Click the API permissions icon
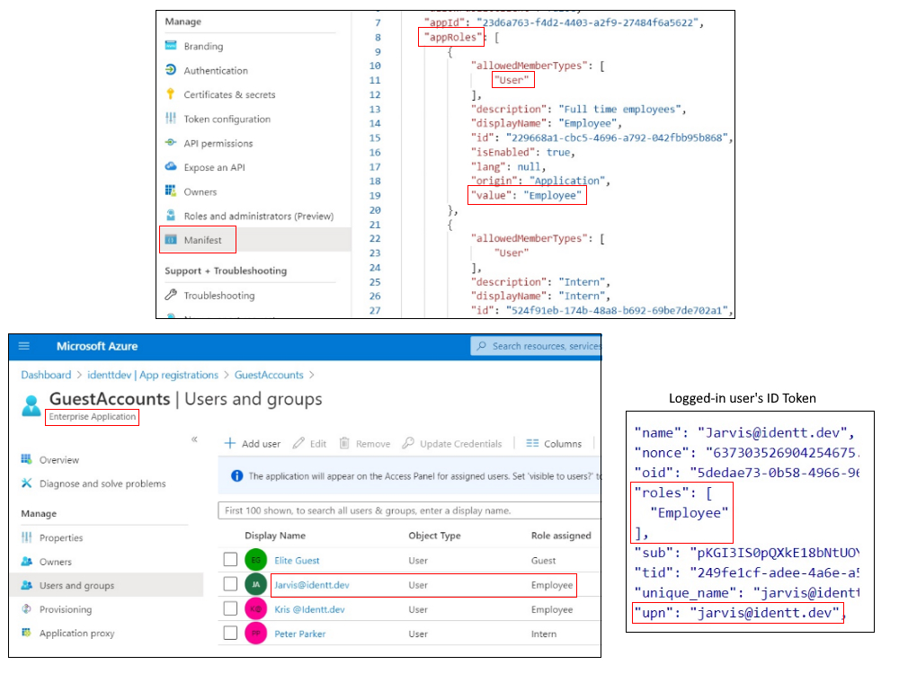Screen dimensions: 899x674 171,142
